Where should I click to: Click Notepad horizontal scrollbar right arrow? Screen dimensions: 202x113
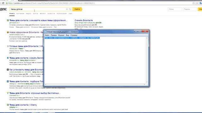[144, 84]
